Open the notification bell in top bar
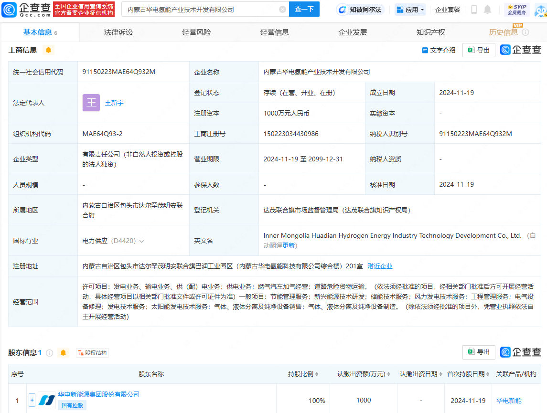 pos(487,10)
